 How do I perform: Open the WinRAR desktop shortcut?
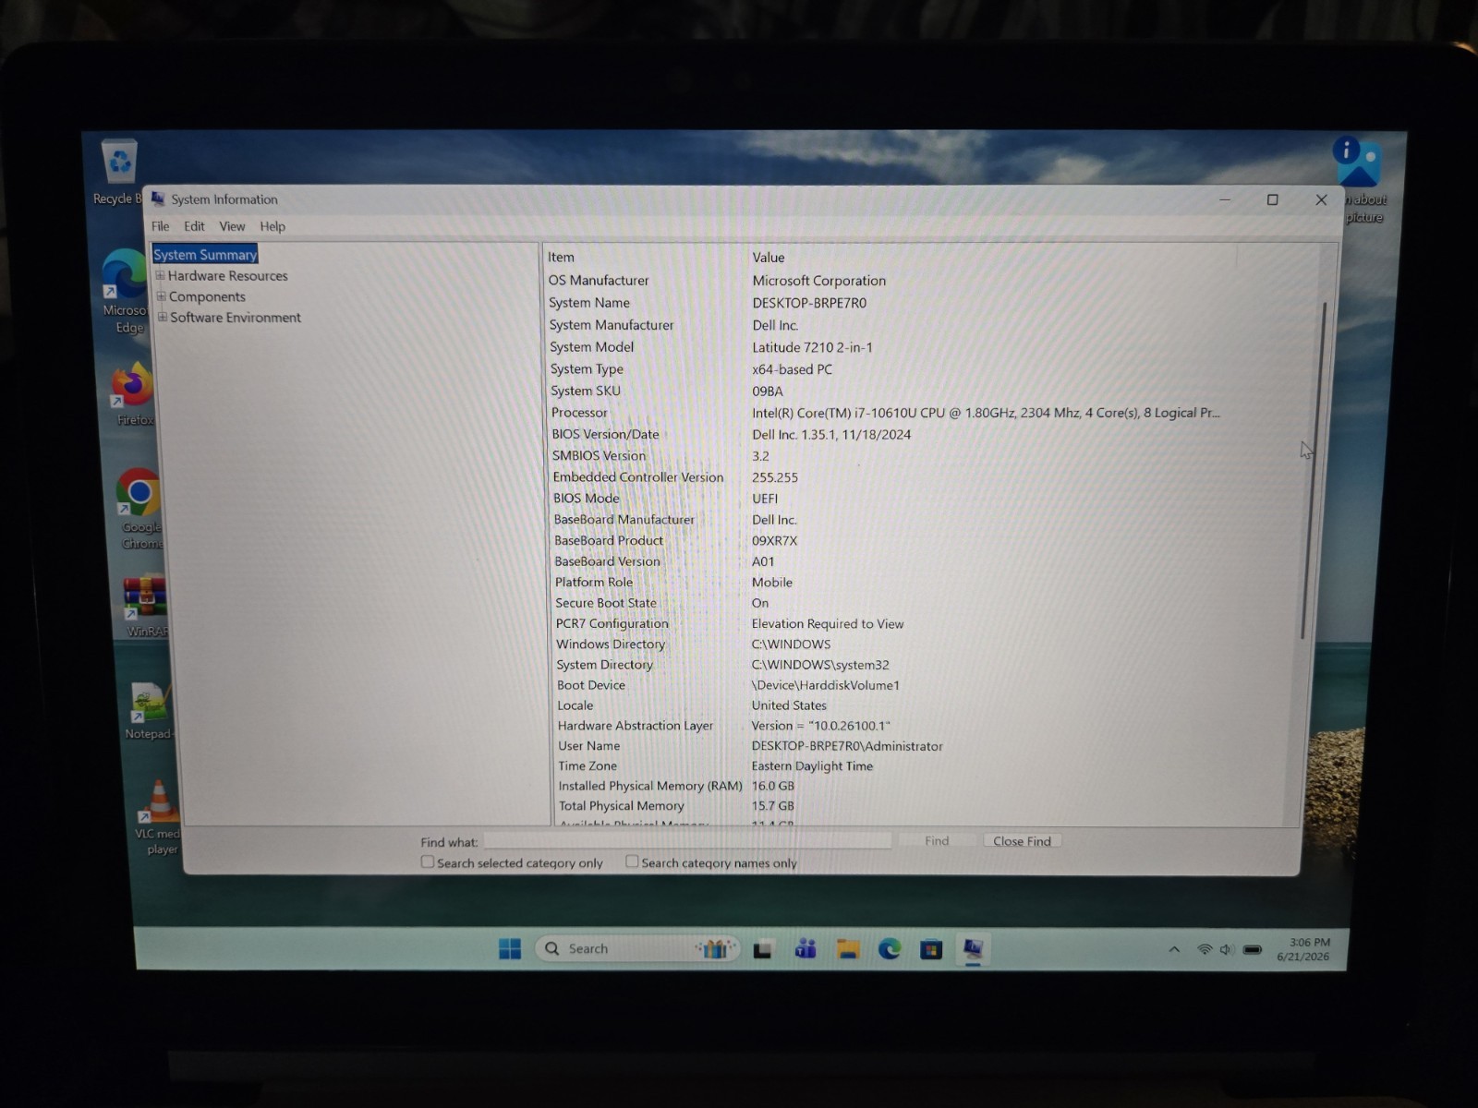[x=145, y=606]
